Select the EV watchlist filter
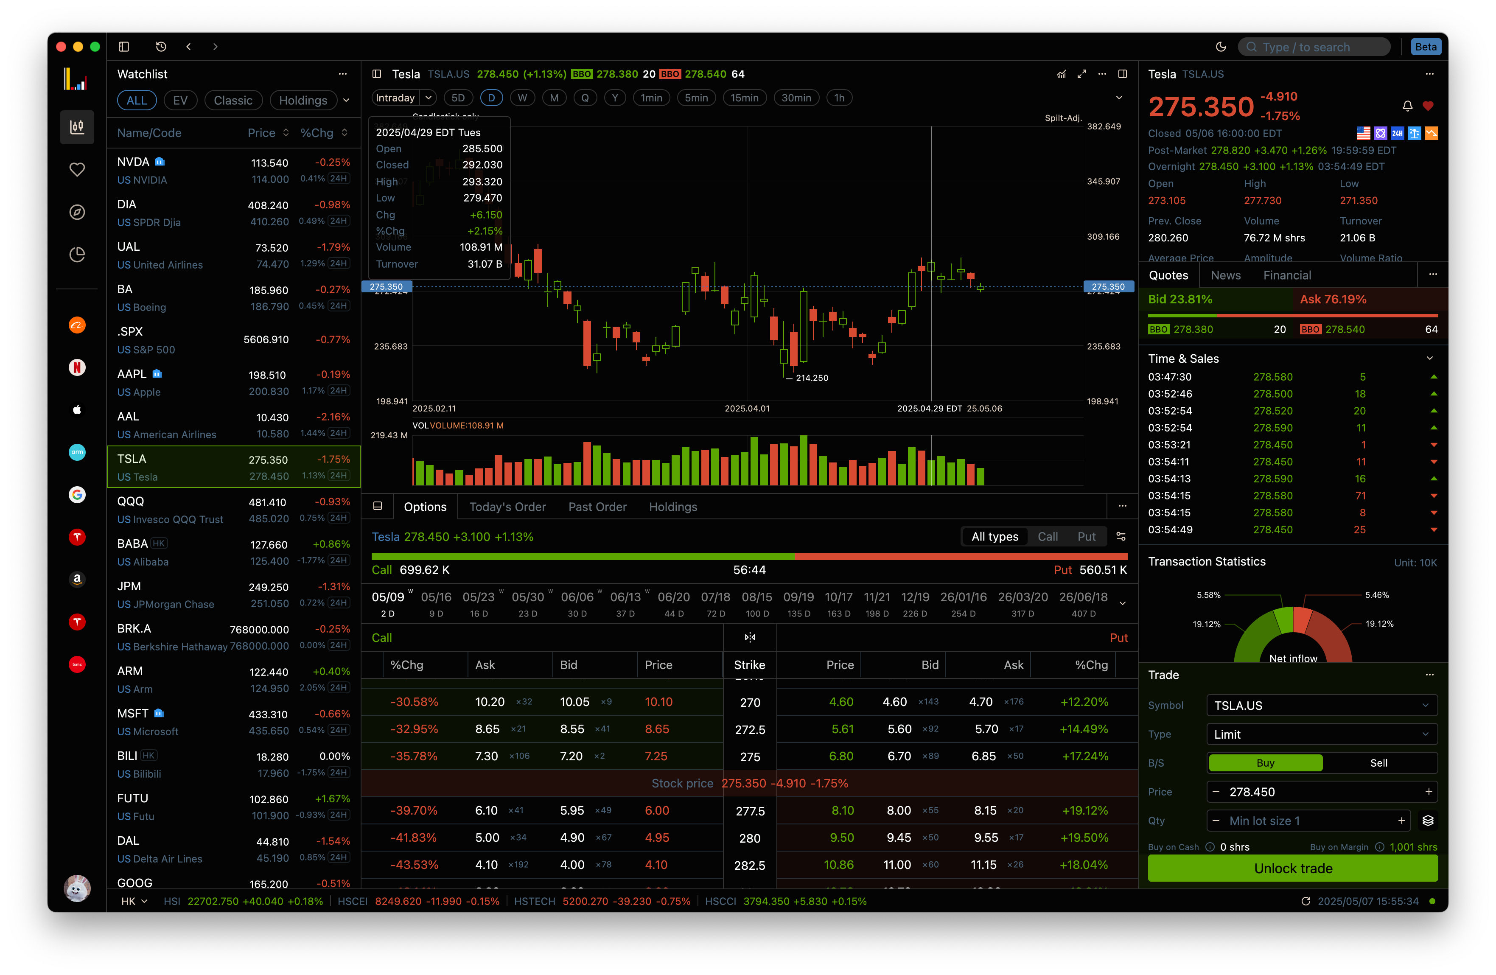 [180, 101]
